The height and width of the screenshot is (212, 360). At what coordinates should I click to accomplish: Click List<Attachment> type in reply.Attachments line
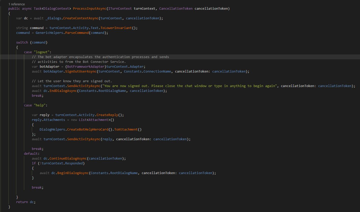click(95, 120)
